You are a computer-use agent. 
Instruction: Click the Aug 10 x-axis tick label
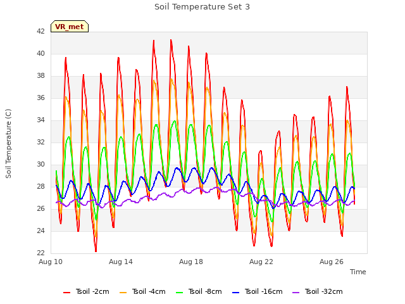[x=51, y=262]
